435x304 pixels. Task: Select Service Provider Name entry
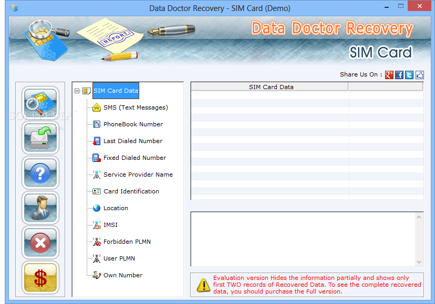(x=138, y=175)
